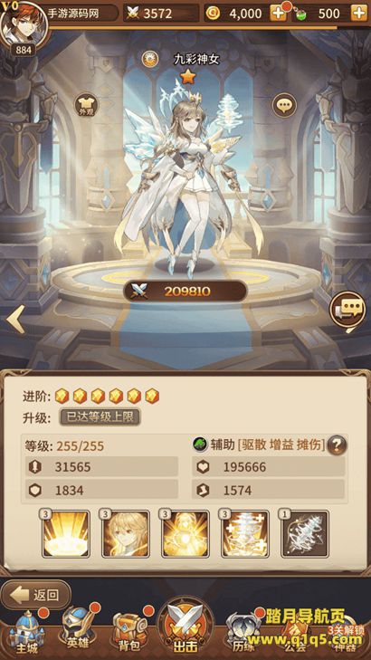The width and height of the screenshot is (371, 660).
Task: Click the role help question mark icon
Action: tap(337, 445)
